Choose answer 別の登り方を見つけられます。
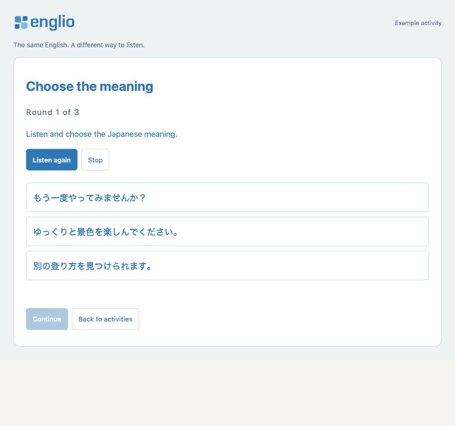 [x=227, y=266]
